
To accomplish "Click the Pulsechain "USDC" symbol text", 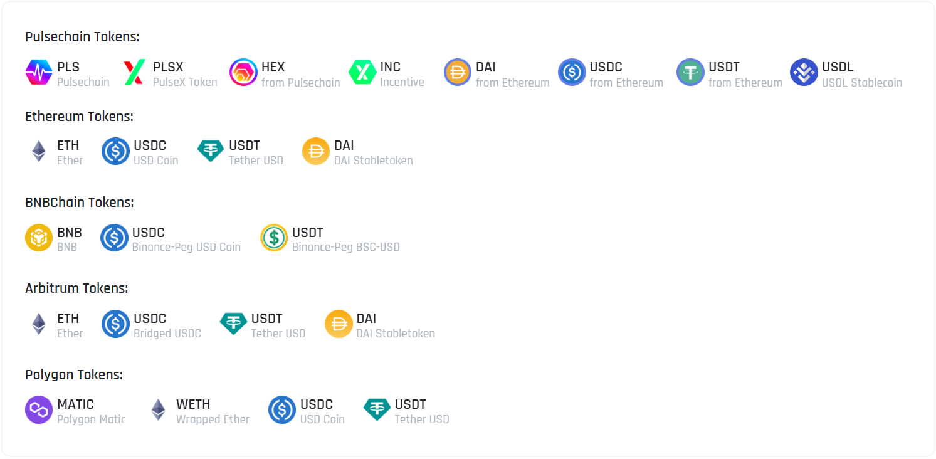I will (x=606, y=67).
